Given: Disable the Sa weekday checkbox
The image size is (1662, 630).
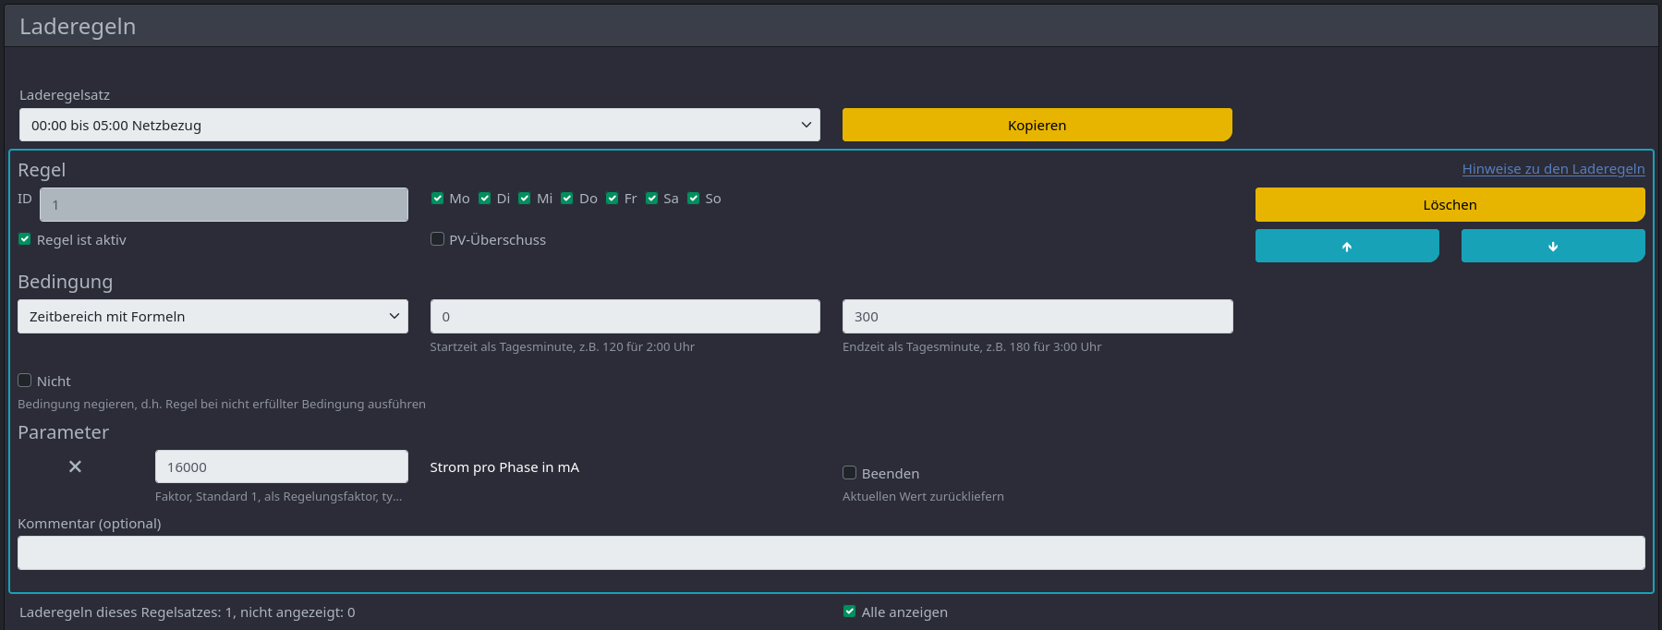Looking at the screenshot, I should point(652,199).
